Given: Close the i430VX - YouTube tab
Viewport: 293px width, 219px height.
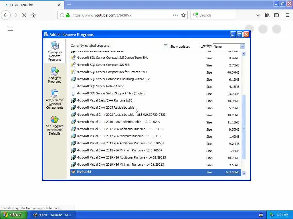Looking at the screenshot, I should pyautogui.click(x=59, y=5).
